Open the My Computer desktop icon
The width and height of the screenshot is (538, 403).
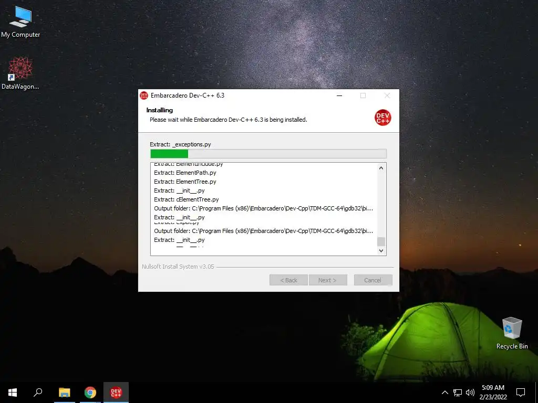(x=20, y=22)
